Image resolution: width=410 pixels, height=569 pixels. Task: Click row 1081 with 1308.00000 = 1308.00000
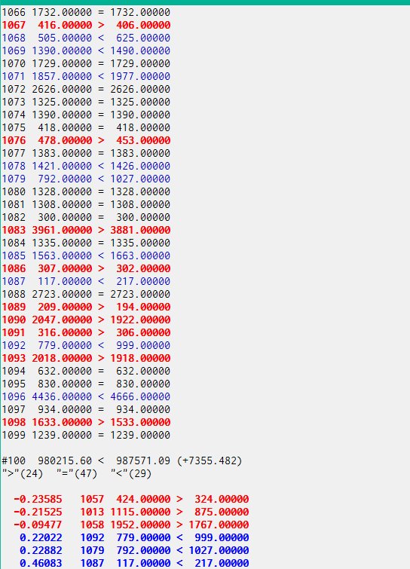coord(86,205)
